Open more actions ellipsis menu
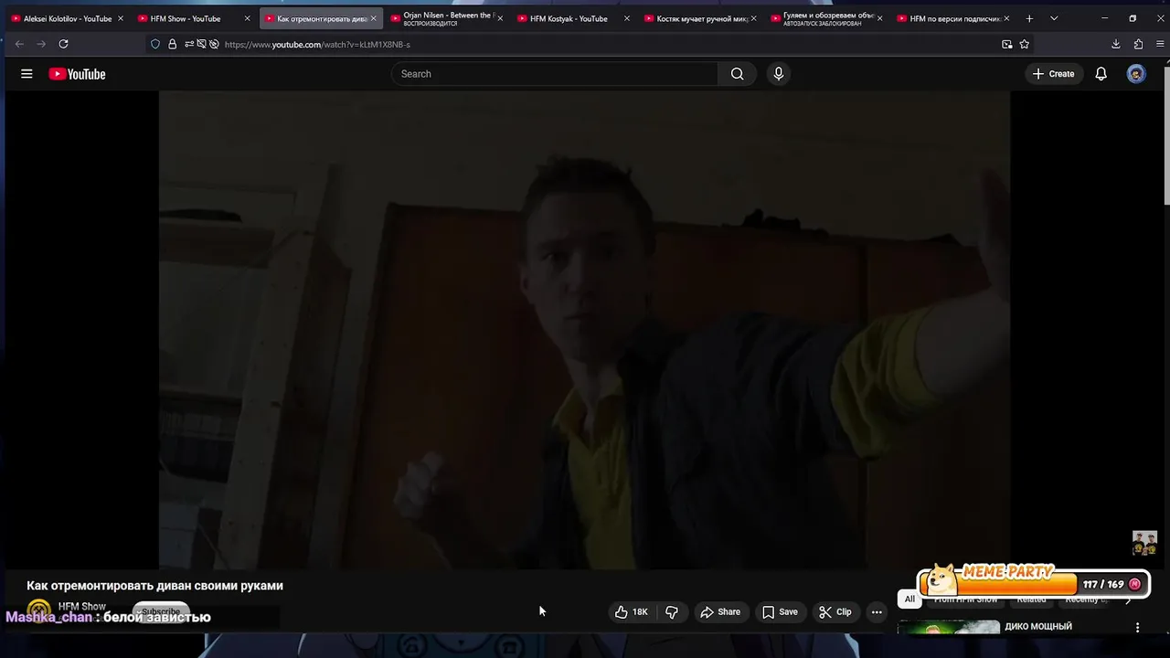 [x=877, y=612]
